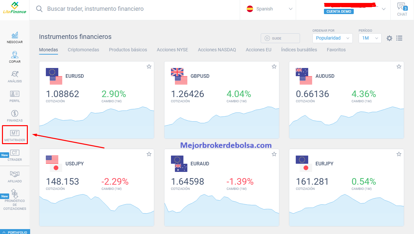Switch to the Favoritos tab
Screen dimensions: 414x234
[336, 50]
